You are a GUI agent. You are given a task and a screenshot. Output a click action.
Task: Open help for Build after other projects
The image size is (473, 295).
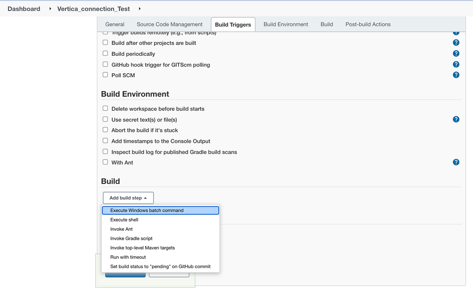[x=456, y=43]
